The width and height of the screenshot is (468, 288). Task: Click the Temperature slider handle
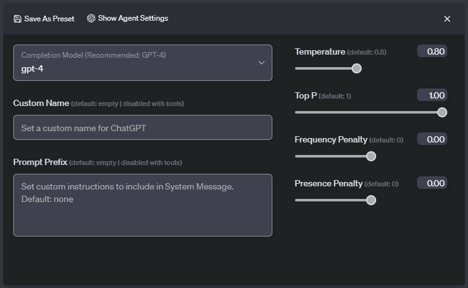(x=357, y=68)
